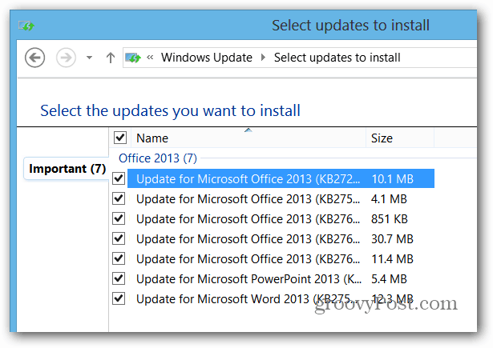Viewport: 493px width, 348px height.
Task: Uncheck the 30.7 MB Office update
Action: pos(119,238)
